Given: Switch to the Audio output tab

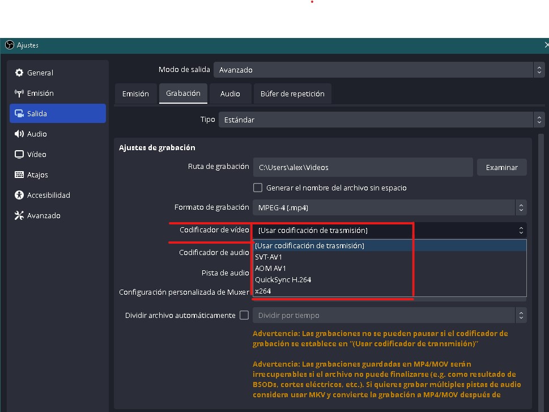Looking at the screenshot, I should pyautogui.click(x=230, y=94).
